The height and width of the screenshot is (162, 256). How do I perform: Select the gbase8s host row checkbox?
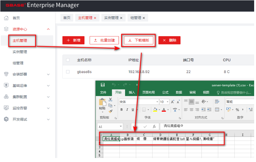[x=68, y=72]
